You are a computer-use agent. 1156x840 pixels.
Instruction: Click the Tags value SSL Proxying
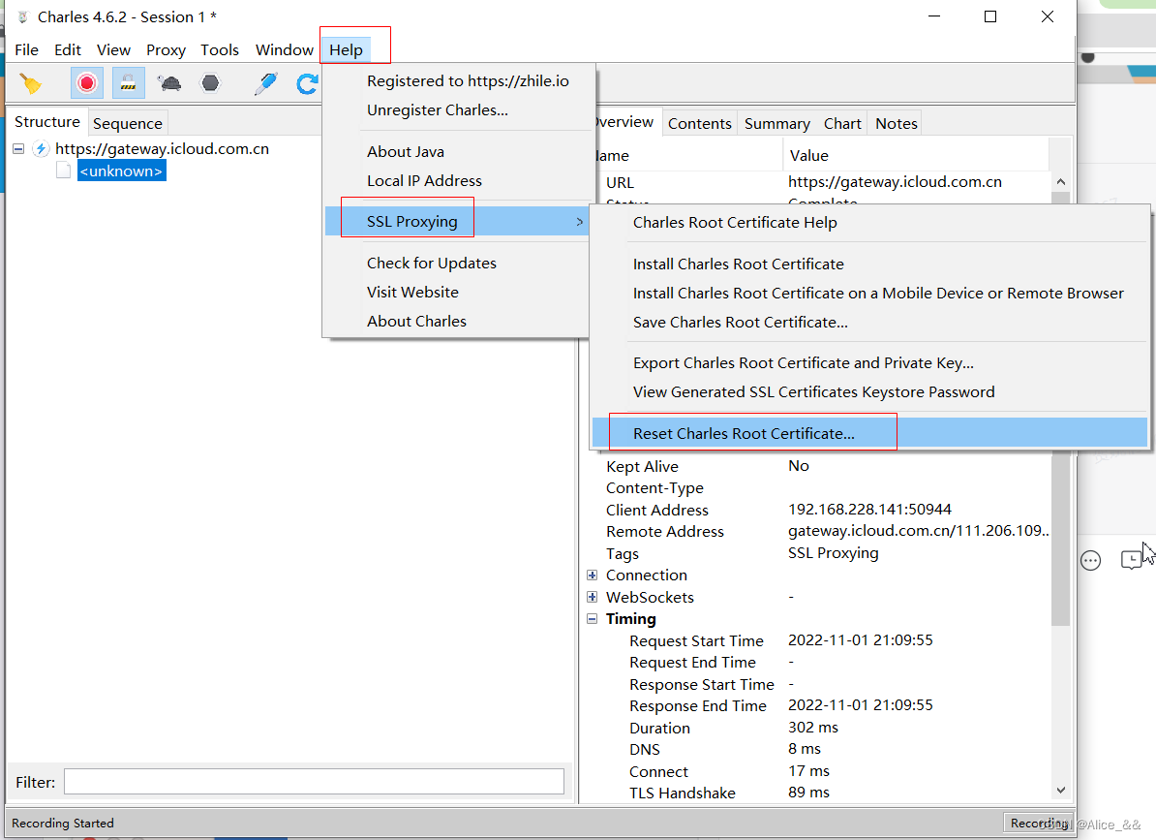(x=833, y=553)
